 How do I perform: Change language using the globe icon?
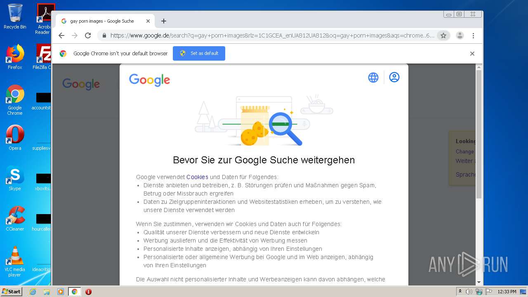click(373, 78)
